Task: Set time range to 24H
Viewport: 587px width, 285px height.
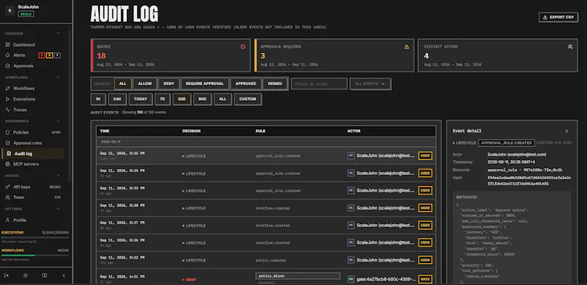Action: click(117, 99)
